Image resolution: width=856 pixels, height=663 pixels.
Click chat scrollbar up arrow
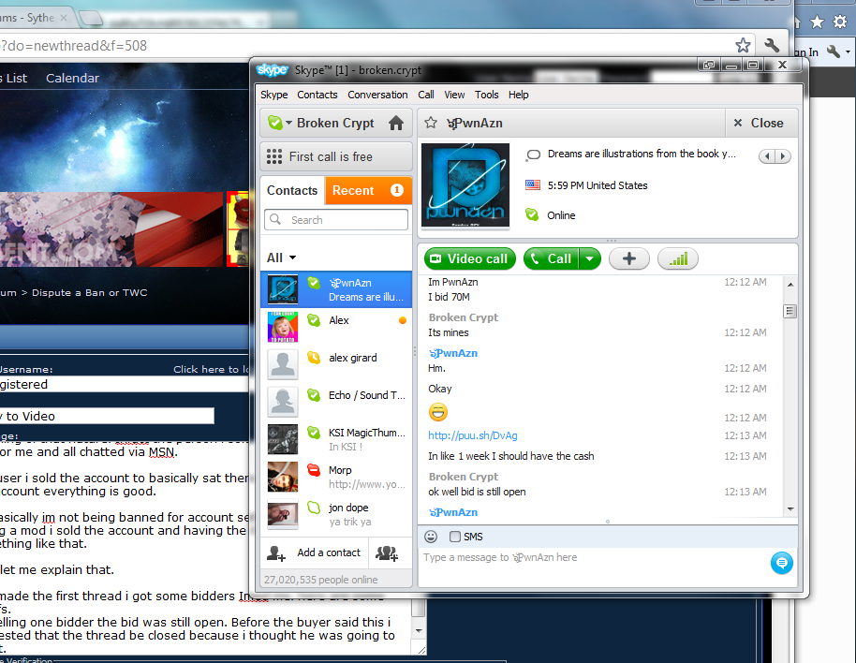click(790, 285)
